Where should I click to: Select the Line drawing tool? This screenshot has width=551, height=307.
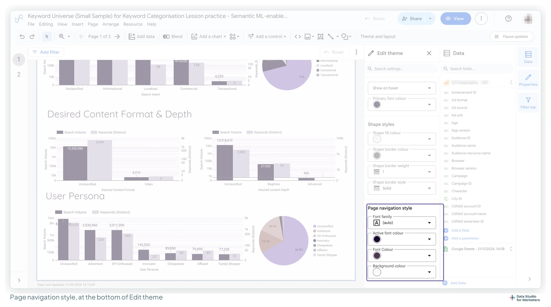click(x=331, y=37)
